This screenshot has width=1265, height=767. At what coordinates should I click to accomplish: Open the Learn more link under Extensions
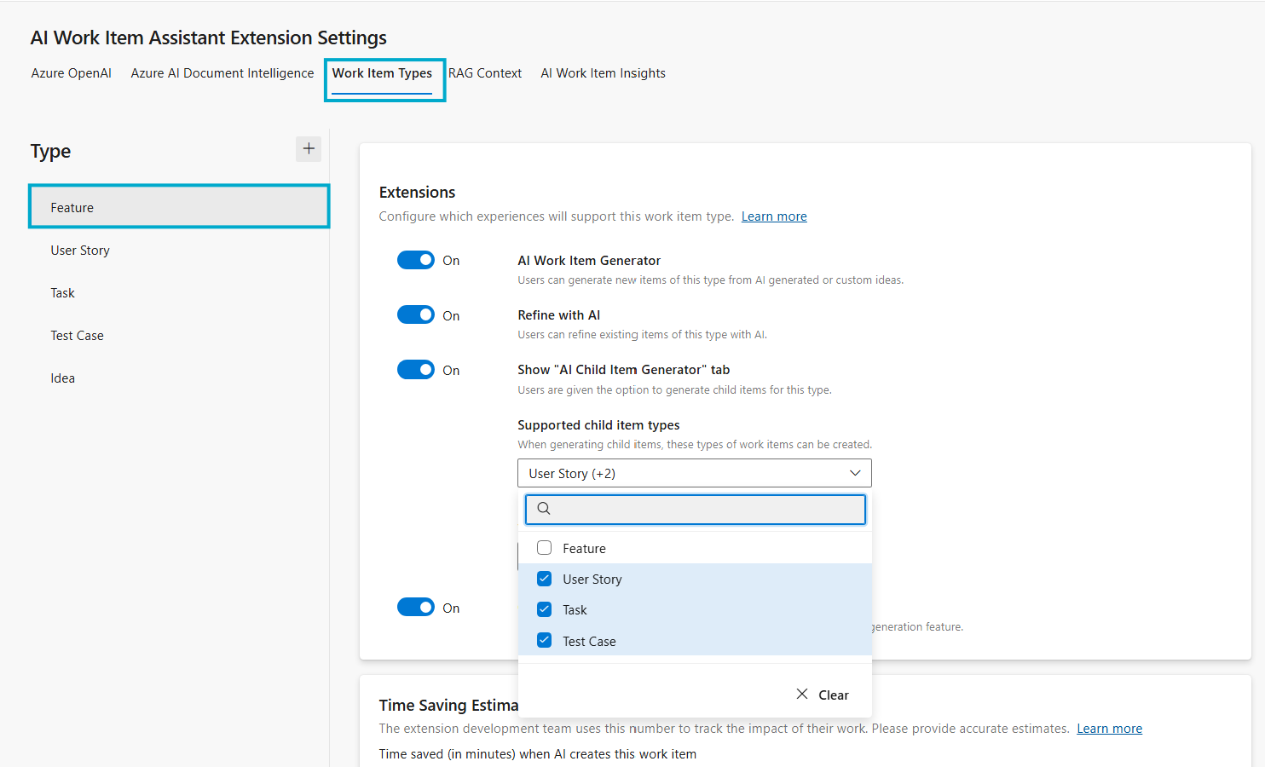click(773, 216)
